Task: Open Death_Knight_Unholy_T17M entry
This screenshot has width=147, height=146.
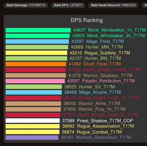Action: (x=112, y=70)
